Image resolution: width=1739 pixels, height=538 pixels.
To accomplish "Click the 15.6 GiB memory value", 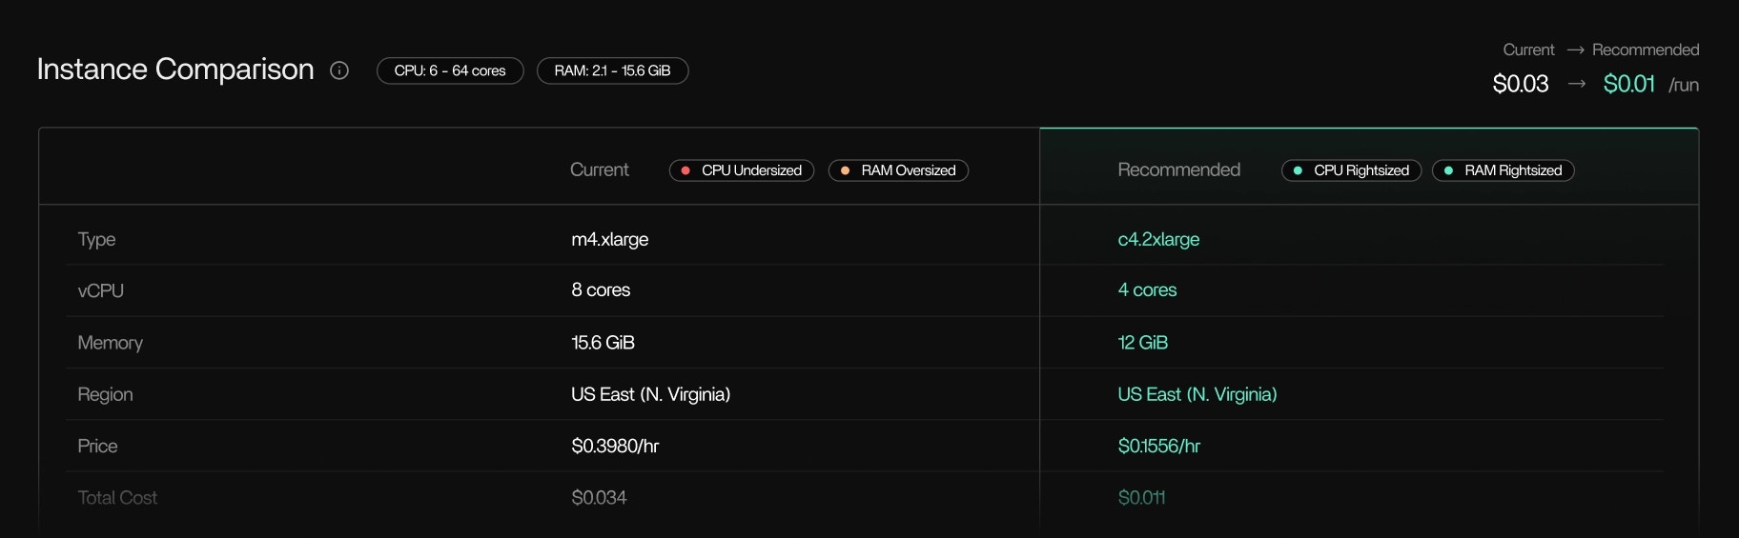I will click(x=603, y=342).
